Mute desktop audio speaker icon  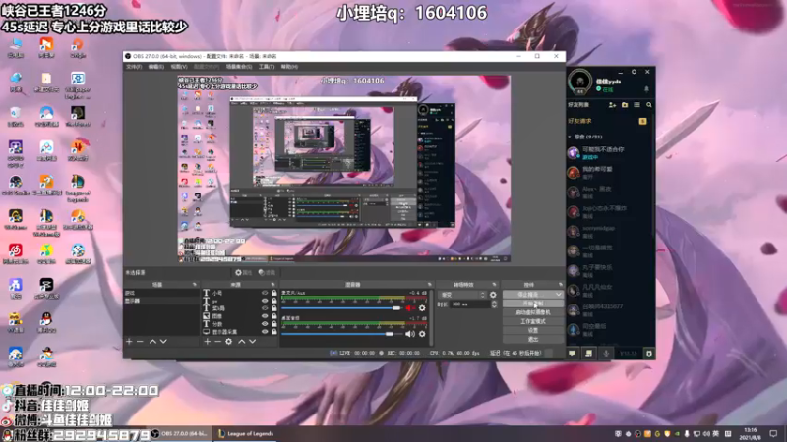(410, 334)
